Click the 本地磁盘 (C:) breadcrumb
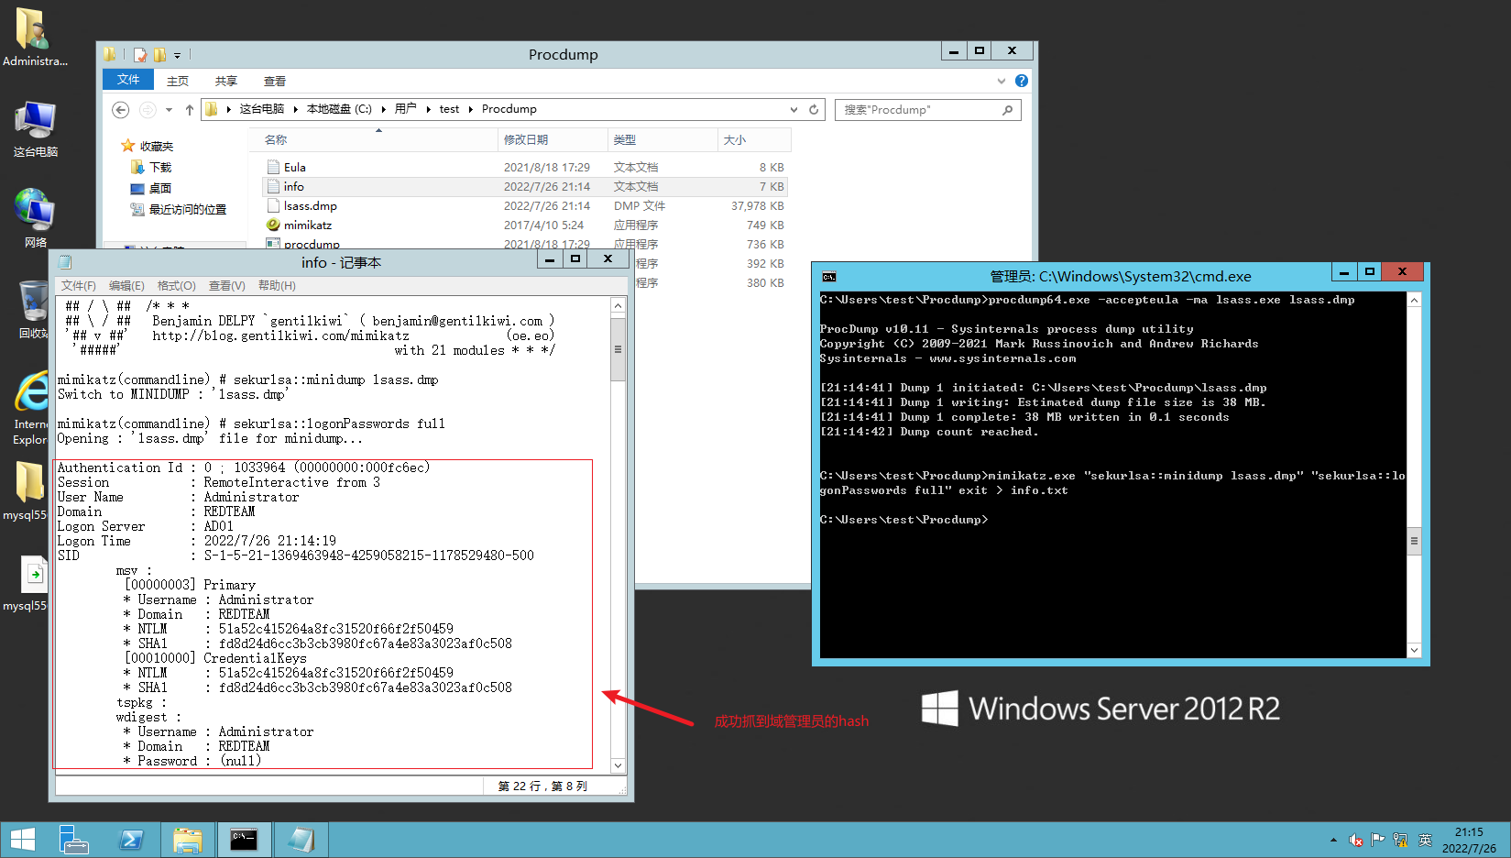 pyautogui.click(x=339, y=109)
